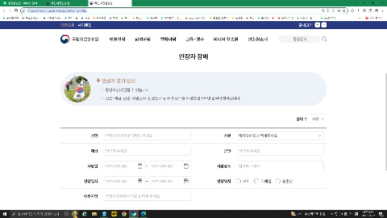Viewport: 387px width, 218px height.
Task: Click the memorial photo thumbnail in notice banner
Action: coord(77,89)
